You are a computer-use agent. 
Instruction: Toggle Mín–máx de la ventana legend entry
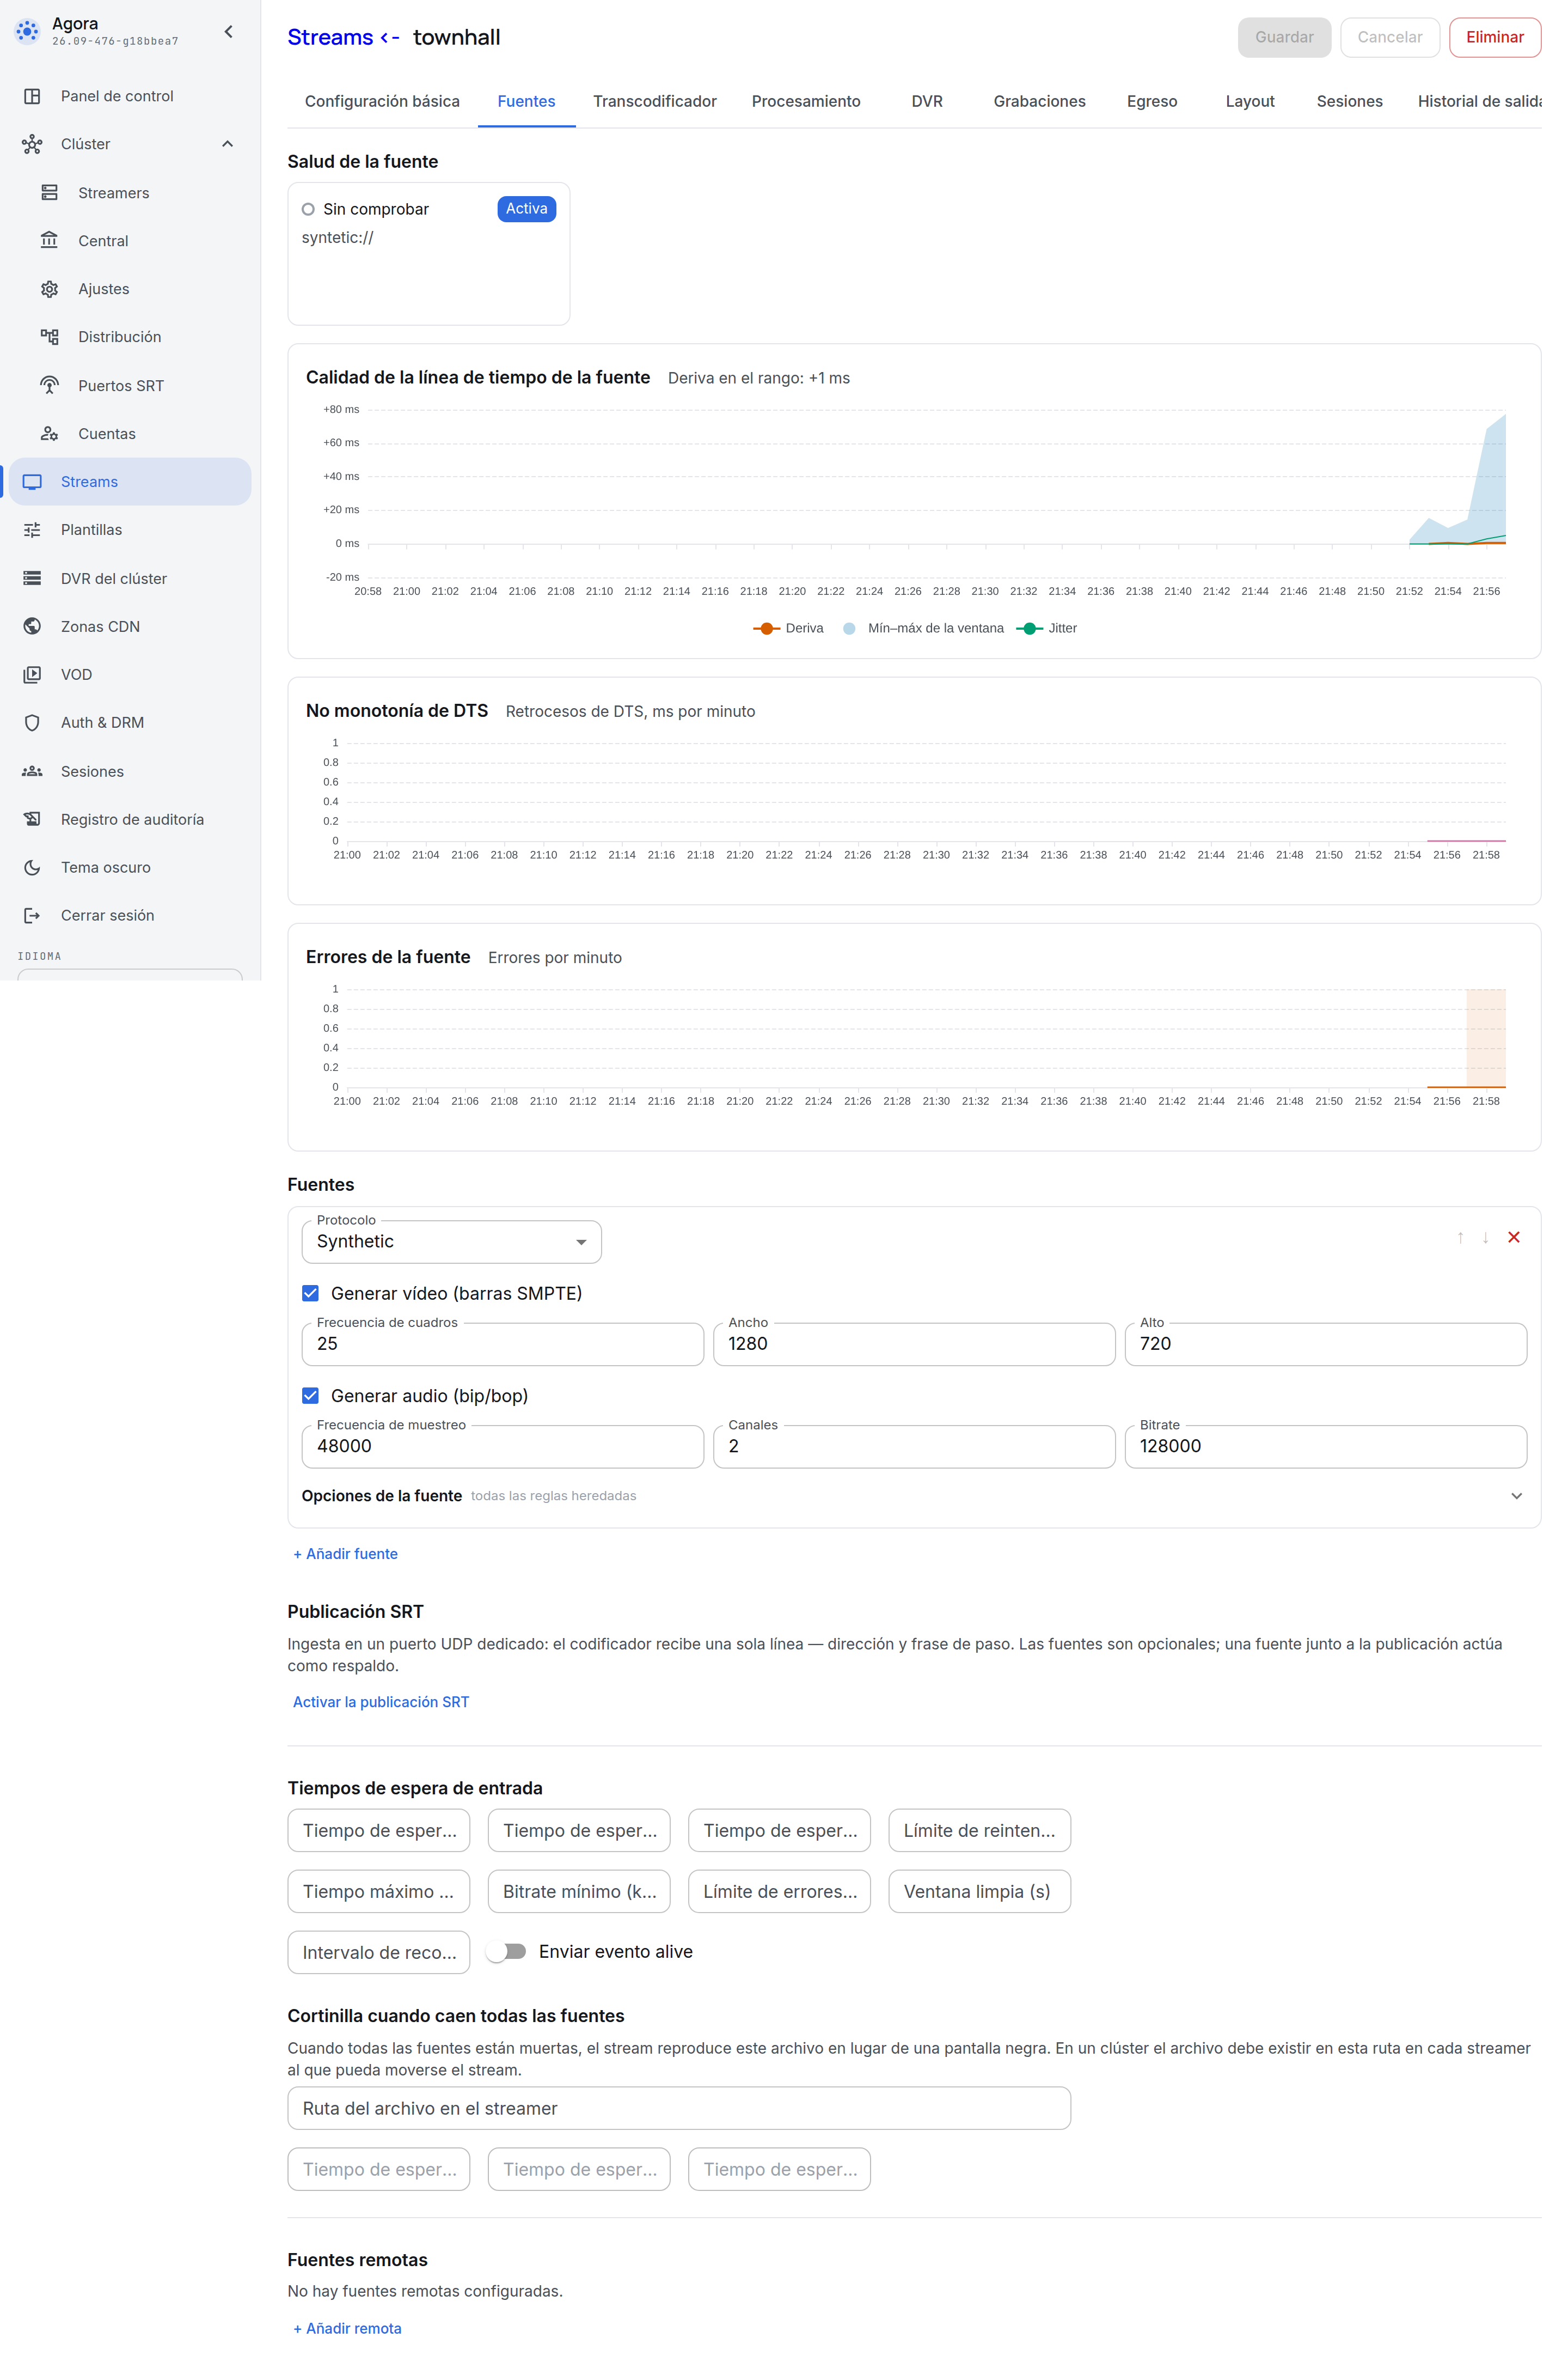pyautogui.click(x=923, y=628)
